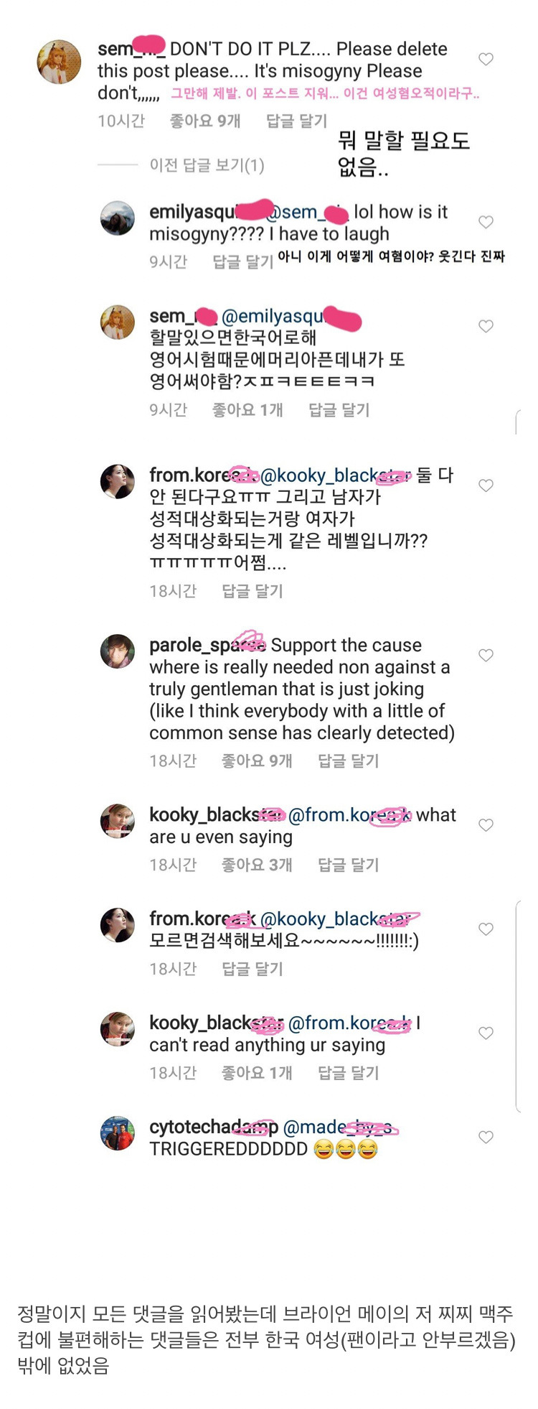
Task: Heart the "what are u even saying" comment
Action: [x=486, y=825]
